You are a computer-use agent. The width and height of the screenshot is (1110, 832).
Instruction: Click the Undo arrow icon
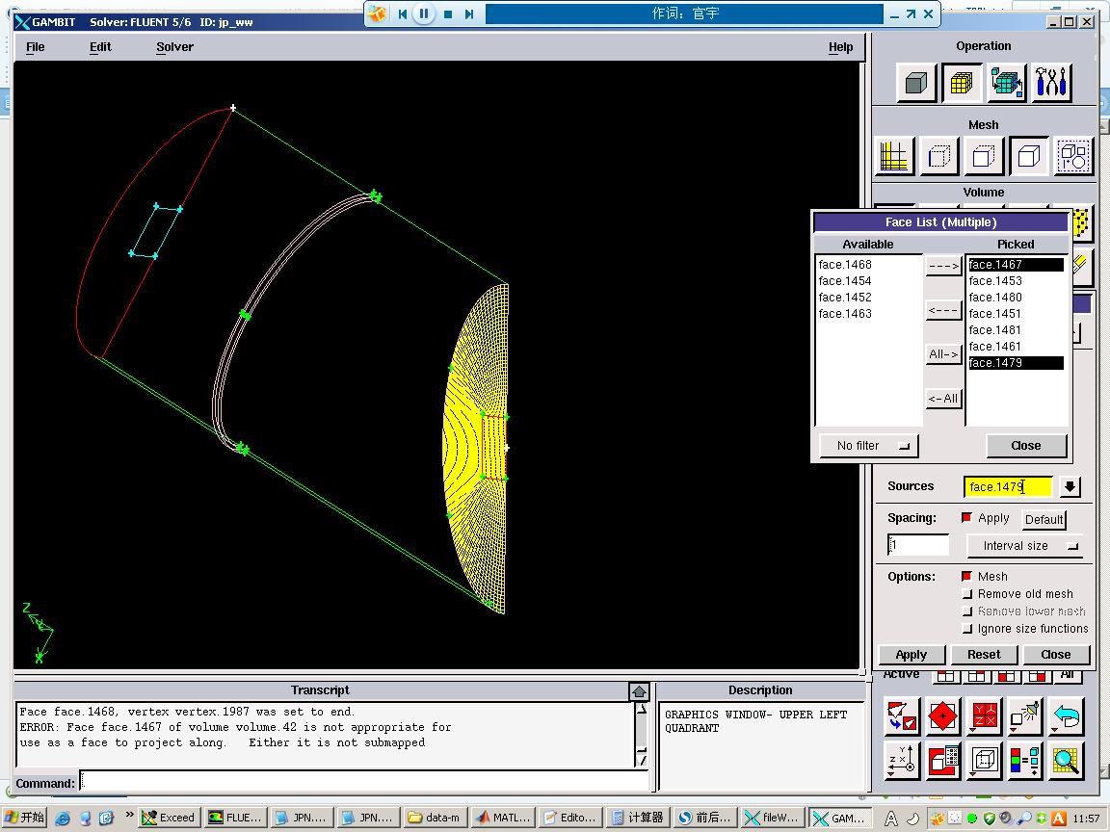(1067, 717)
